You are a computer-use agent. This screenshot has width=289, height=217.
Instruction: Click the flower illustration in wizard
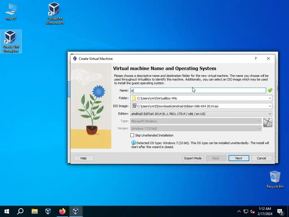point(91,106)
